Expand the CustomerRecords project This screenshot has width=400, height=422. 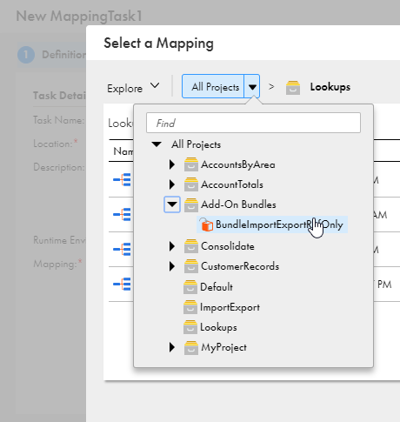click(172, 266)
